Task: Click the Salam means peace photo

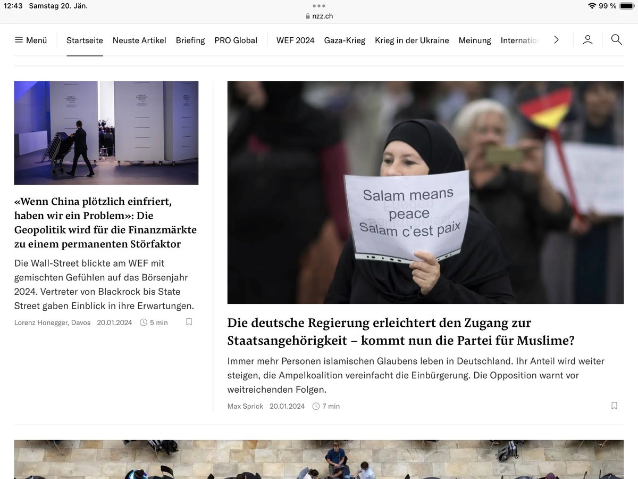Action: click(x=425, y=192)
